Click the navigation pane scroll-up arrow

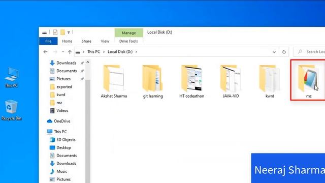click(88, 62)
